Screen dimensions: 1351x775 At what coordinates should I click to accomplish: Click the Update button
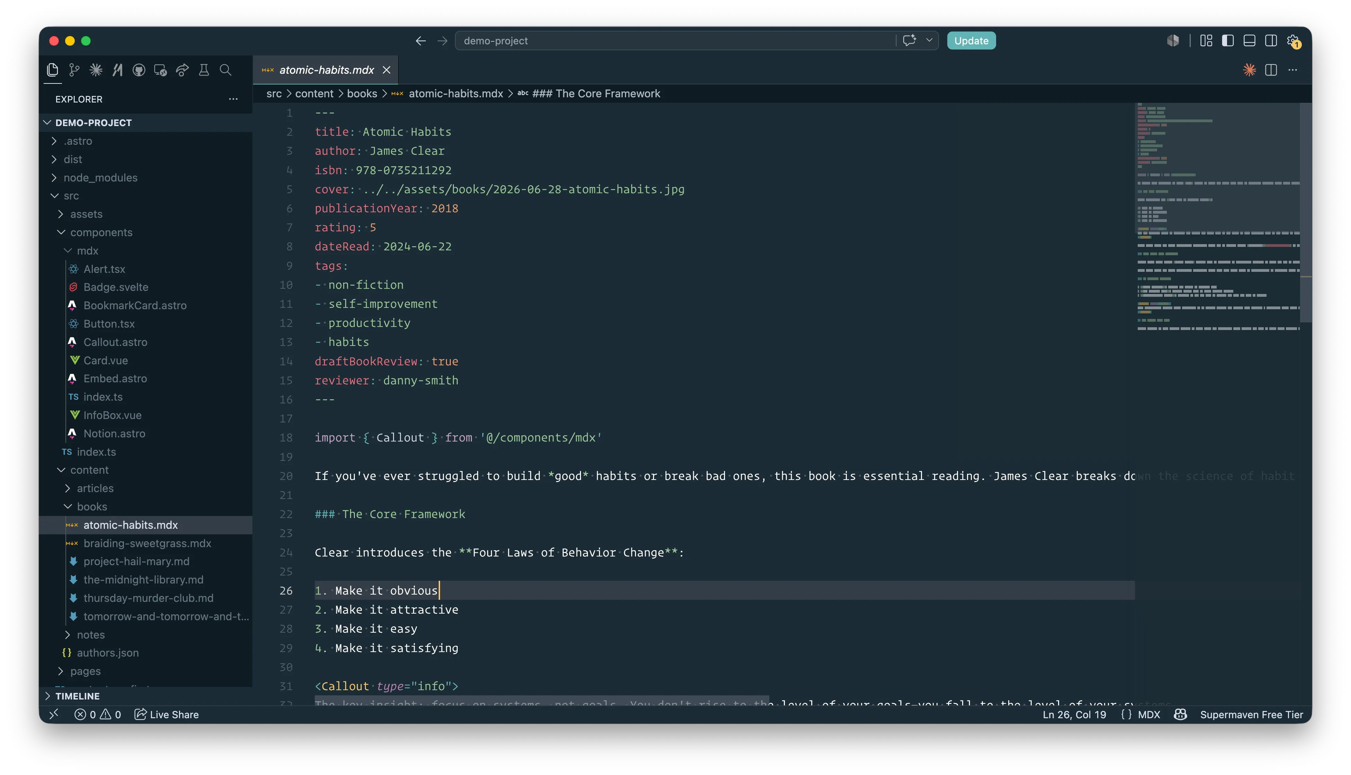[x=971, y=41]
